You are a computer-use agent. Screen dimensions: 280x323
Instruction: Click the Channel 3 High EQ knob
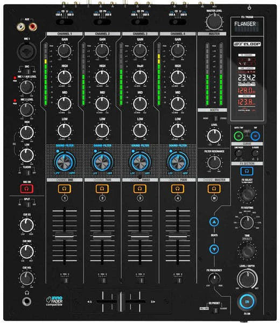coord(140,78)
